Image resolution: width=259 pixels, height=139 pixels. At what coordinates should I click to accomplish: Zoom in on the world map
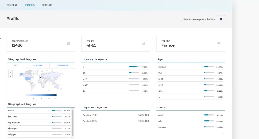(x=10, y=72)
